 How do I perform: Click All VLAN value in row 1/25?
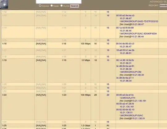108,126
